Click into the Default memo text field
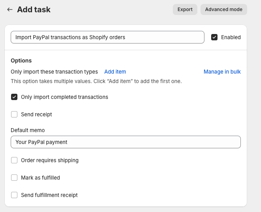 pos(125,142)
